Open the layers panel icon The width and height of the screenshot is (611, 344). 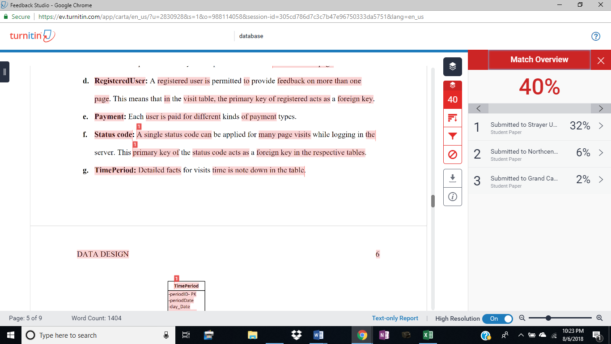pyautogui.click(x=453, y=67)
